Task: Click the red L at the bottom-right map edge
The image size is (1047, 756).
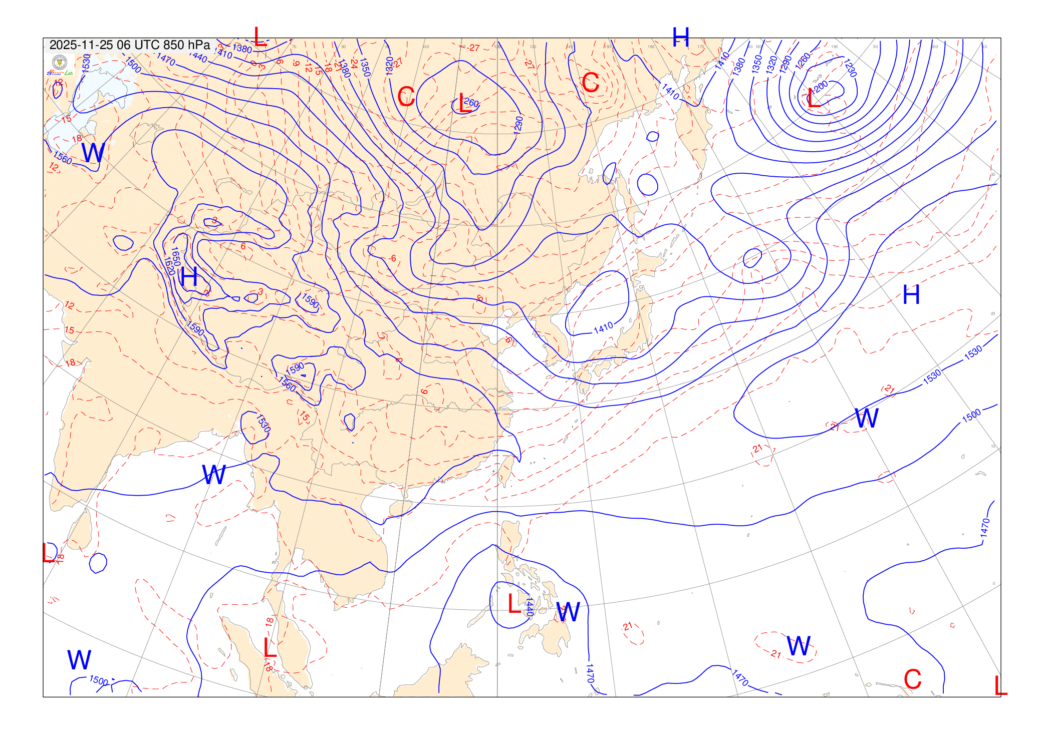Action: click(x=1000, y=685)
